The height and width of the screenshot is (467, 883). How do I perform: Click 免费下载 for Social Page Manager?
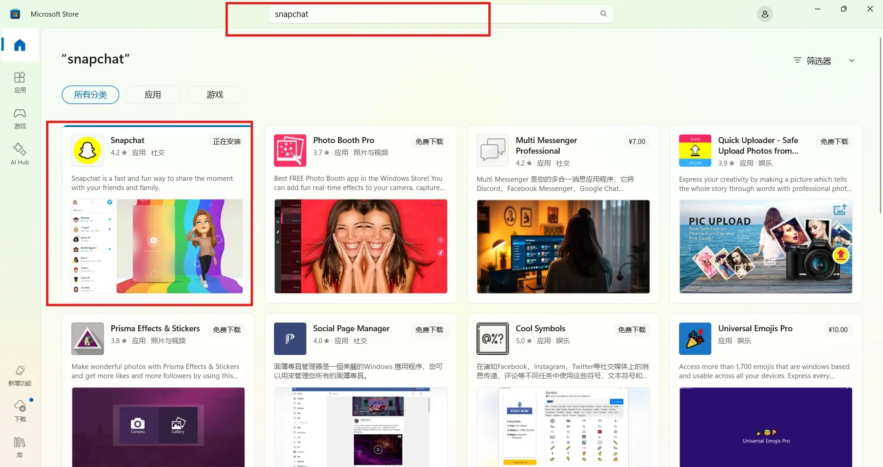coord(429,330)
